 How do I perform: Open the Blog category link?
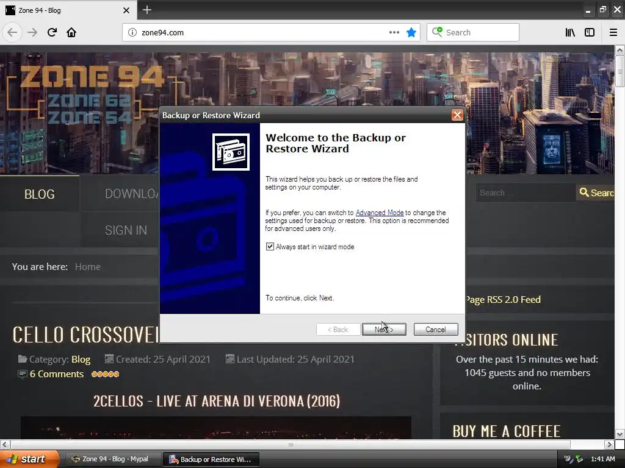tap(81, 360)
